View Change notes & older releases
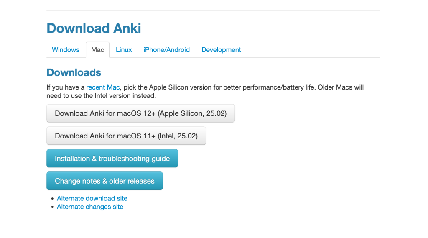 pyautogui.click(x=104, y=181)
